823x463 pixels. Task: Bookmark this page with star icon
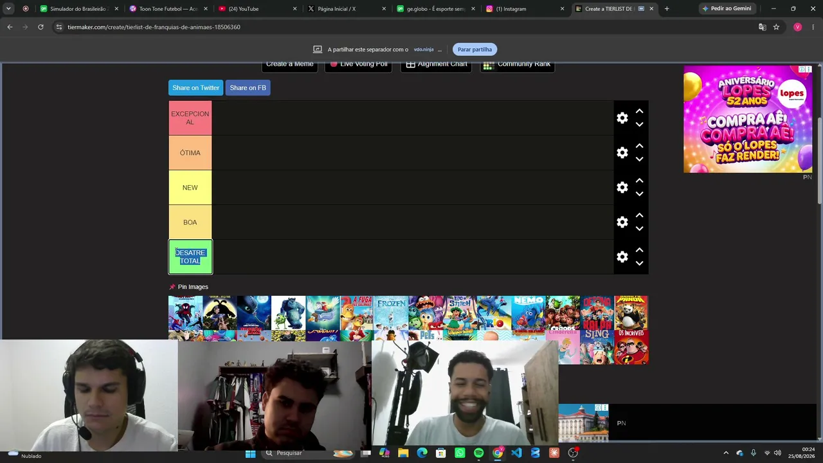(776, 27)
